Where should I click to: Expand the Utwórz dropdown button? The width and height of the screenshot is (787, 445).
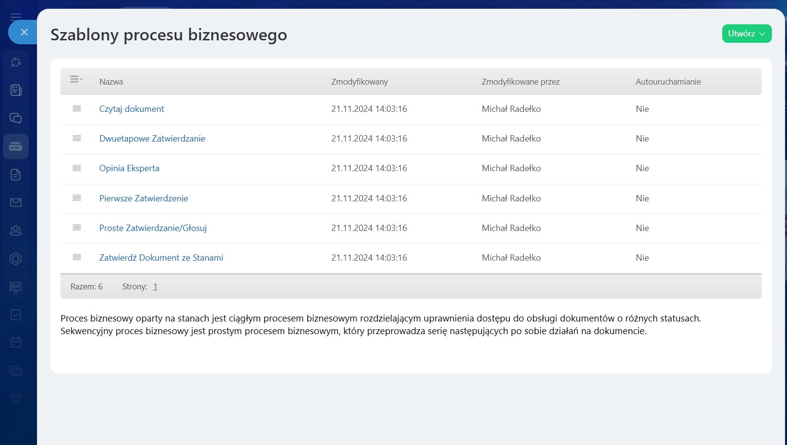(x=747, y=34)
